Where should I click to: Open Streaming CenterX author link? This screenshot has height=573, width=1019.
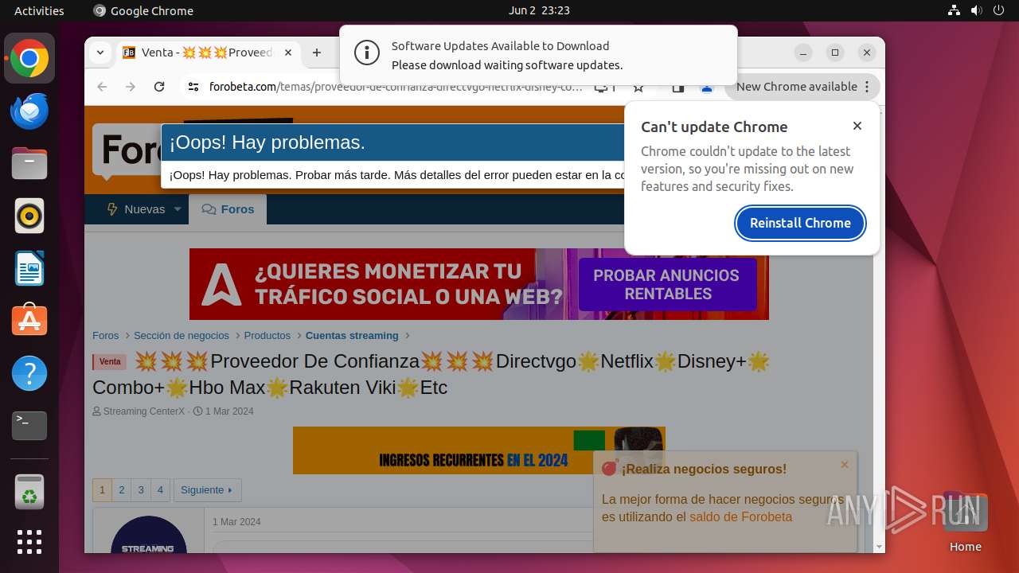pos(143,411)
